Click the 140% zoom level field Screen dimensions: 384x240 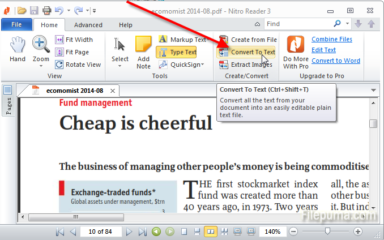click(x=272, y=232)
